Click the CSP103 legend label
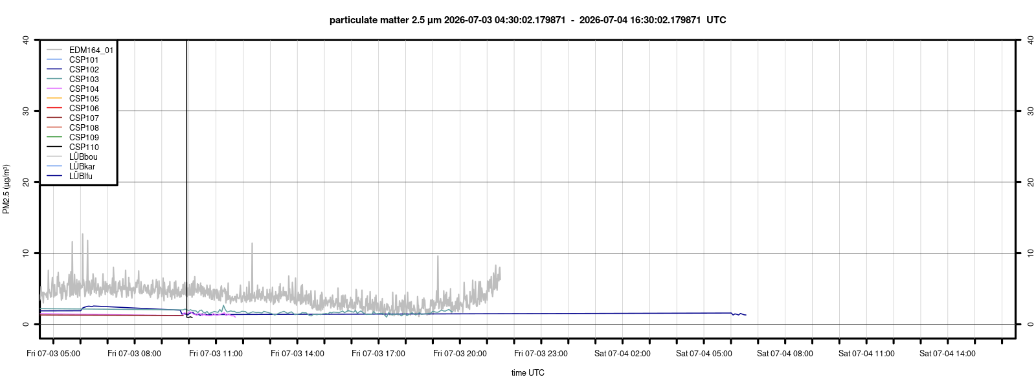The width and height of the screenshot is (1036, 388). click(84, 79)
